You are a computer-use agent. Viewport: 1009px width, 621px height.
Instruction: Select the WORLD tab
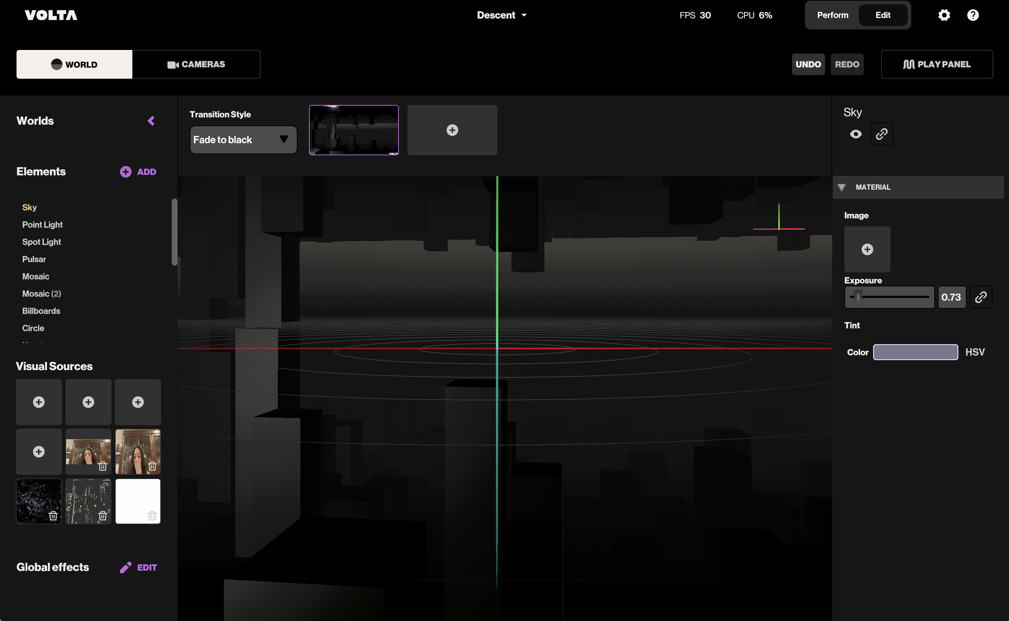pyautogui.click(x=74, y=64)
